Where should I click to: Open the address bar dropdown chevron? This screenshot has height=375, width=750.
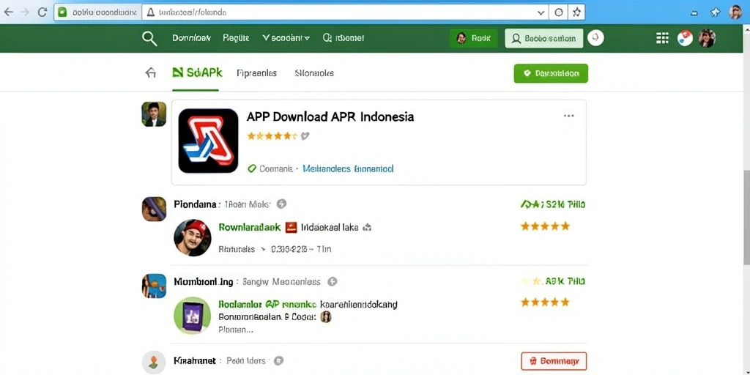(541, 13)
